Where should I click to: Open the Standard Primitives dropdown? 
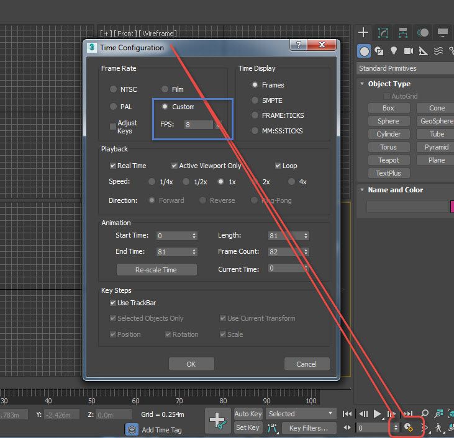(405, 68)
